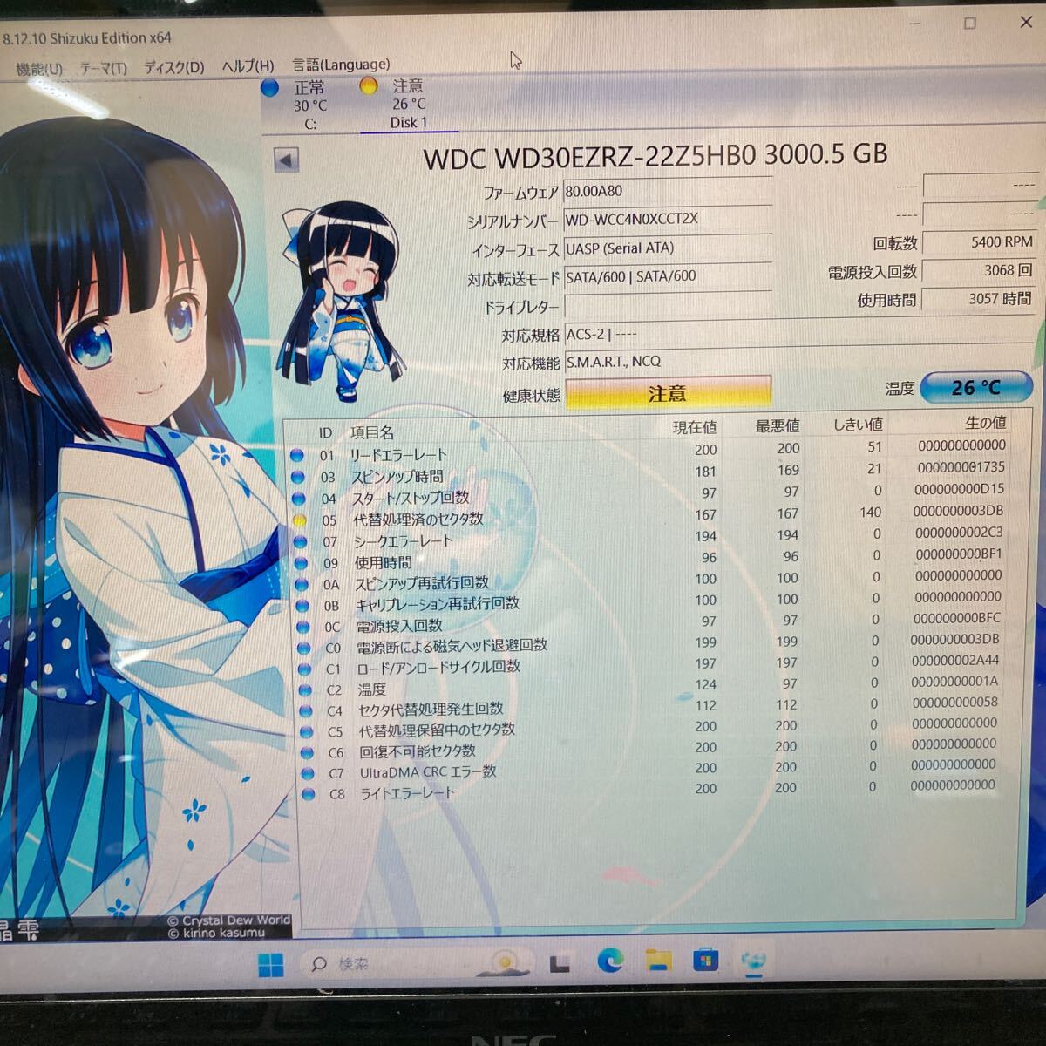The height and width of the screenshot is (1046, 1046).
Task: Click the power on count 3068 回
Action: point(978,271)
